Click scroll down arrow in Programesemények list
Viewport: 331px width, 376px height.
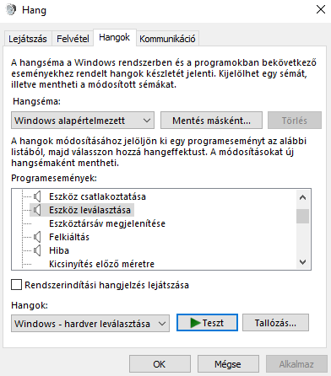(x=302, y=262)
